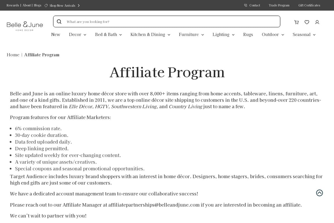The image size is (334, 223).
Task: Click the About link
Action: pyautogui.click(x=27, y=5)
